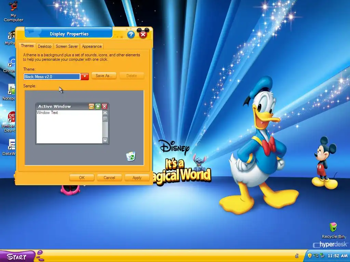Click the 11:52 AM taskbar clock
This screenshot has width=350, height=262.
(x=337, y=256)
